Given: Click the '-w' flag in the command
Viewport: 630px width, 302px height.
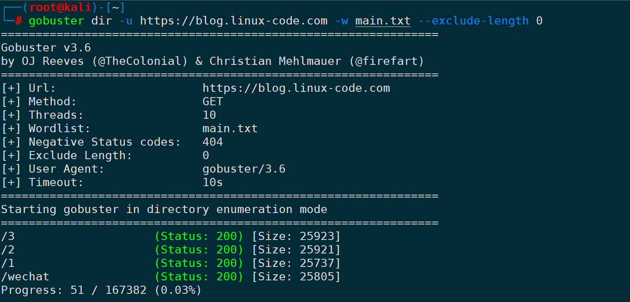Looking at the screenshot, I should pos(341,21).
